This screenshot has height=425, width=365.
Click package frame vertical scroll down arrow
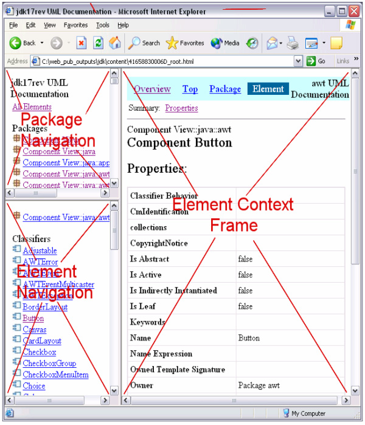[114, 183]
